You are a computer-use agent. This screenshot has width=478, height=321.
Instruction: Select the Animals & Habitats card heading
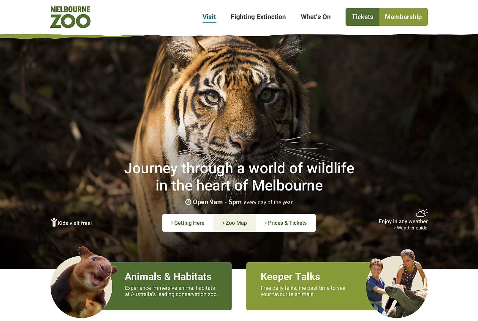(x=168, y=276)
